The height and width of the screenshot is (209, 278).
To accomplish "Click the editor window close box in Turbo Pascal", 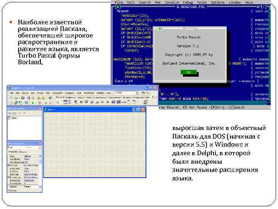I will (118, 7).
